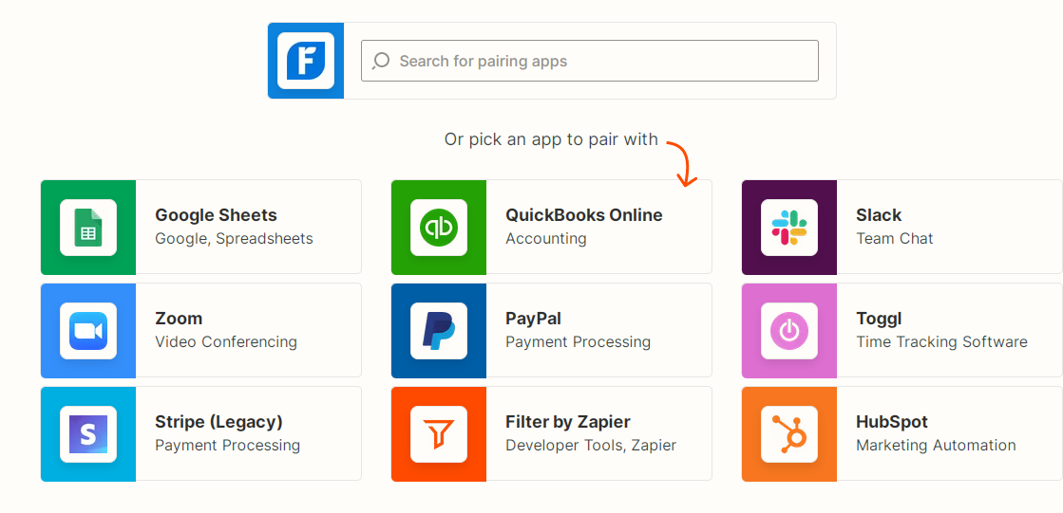Click the 'Accounting' category text
The width and height of the screenshot is (1063, 513).
tap(545, 238)
